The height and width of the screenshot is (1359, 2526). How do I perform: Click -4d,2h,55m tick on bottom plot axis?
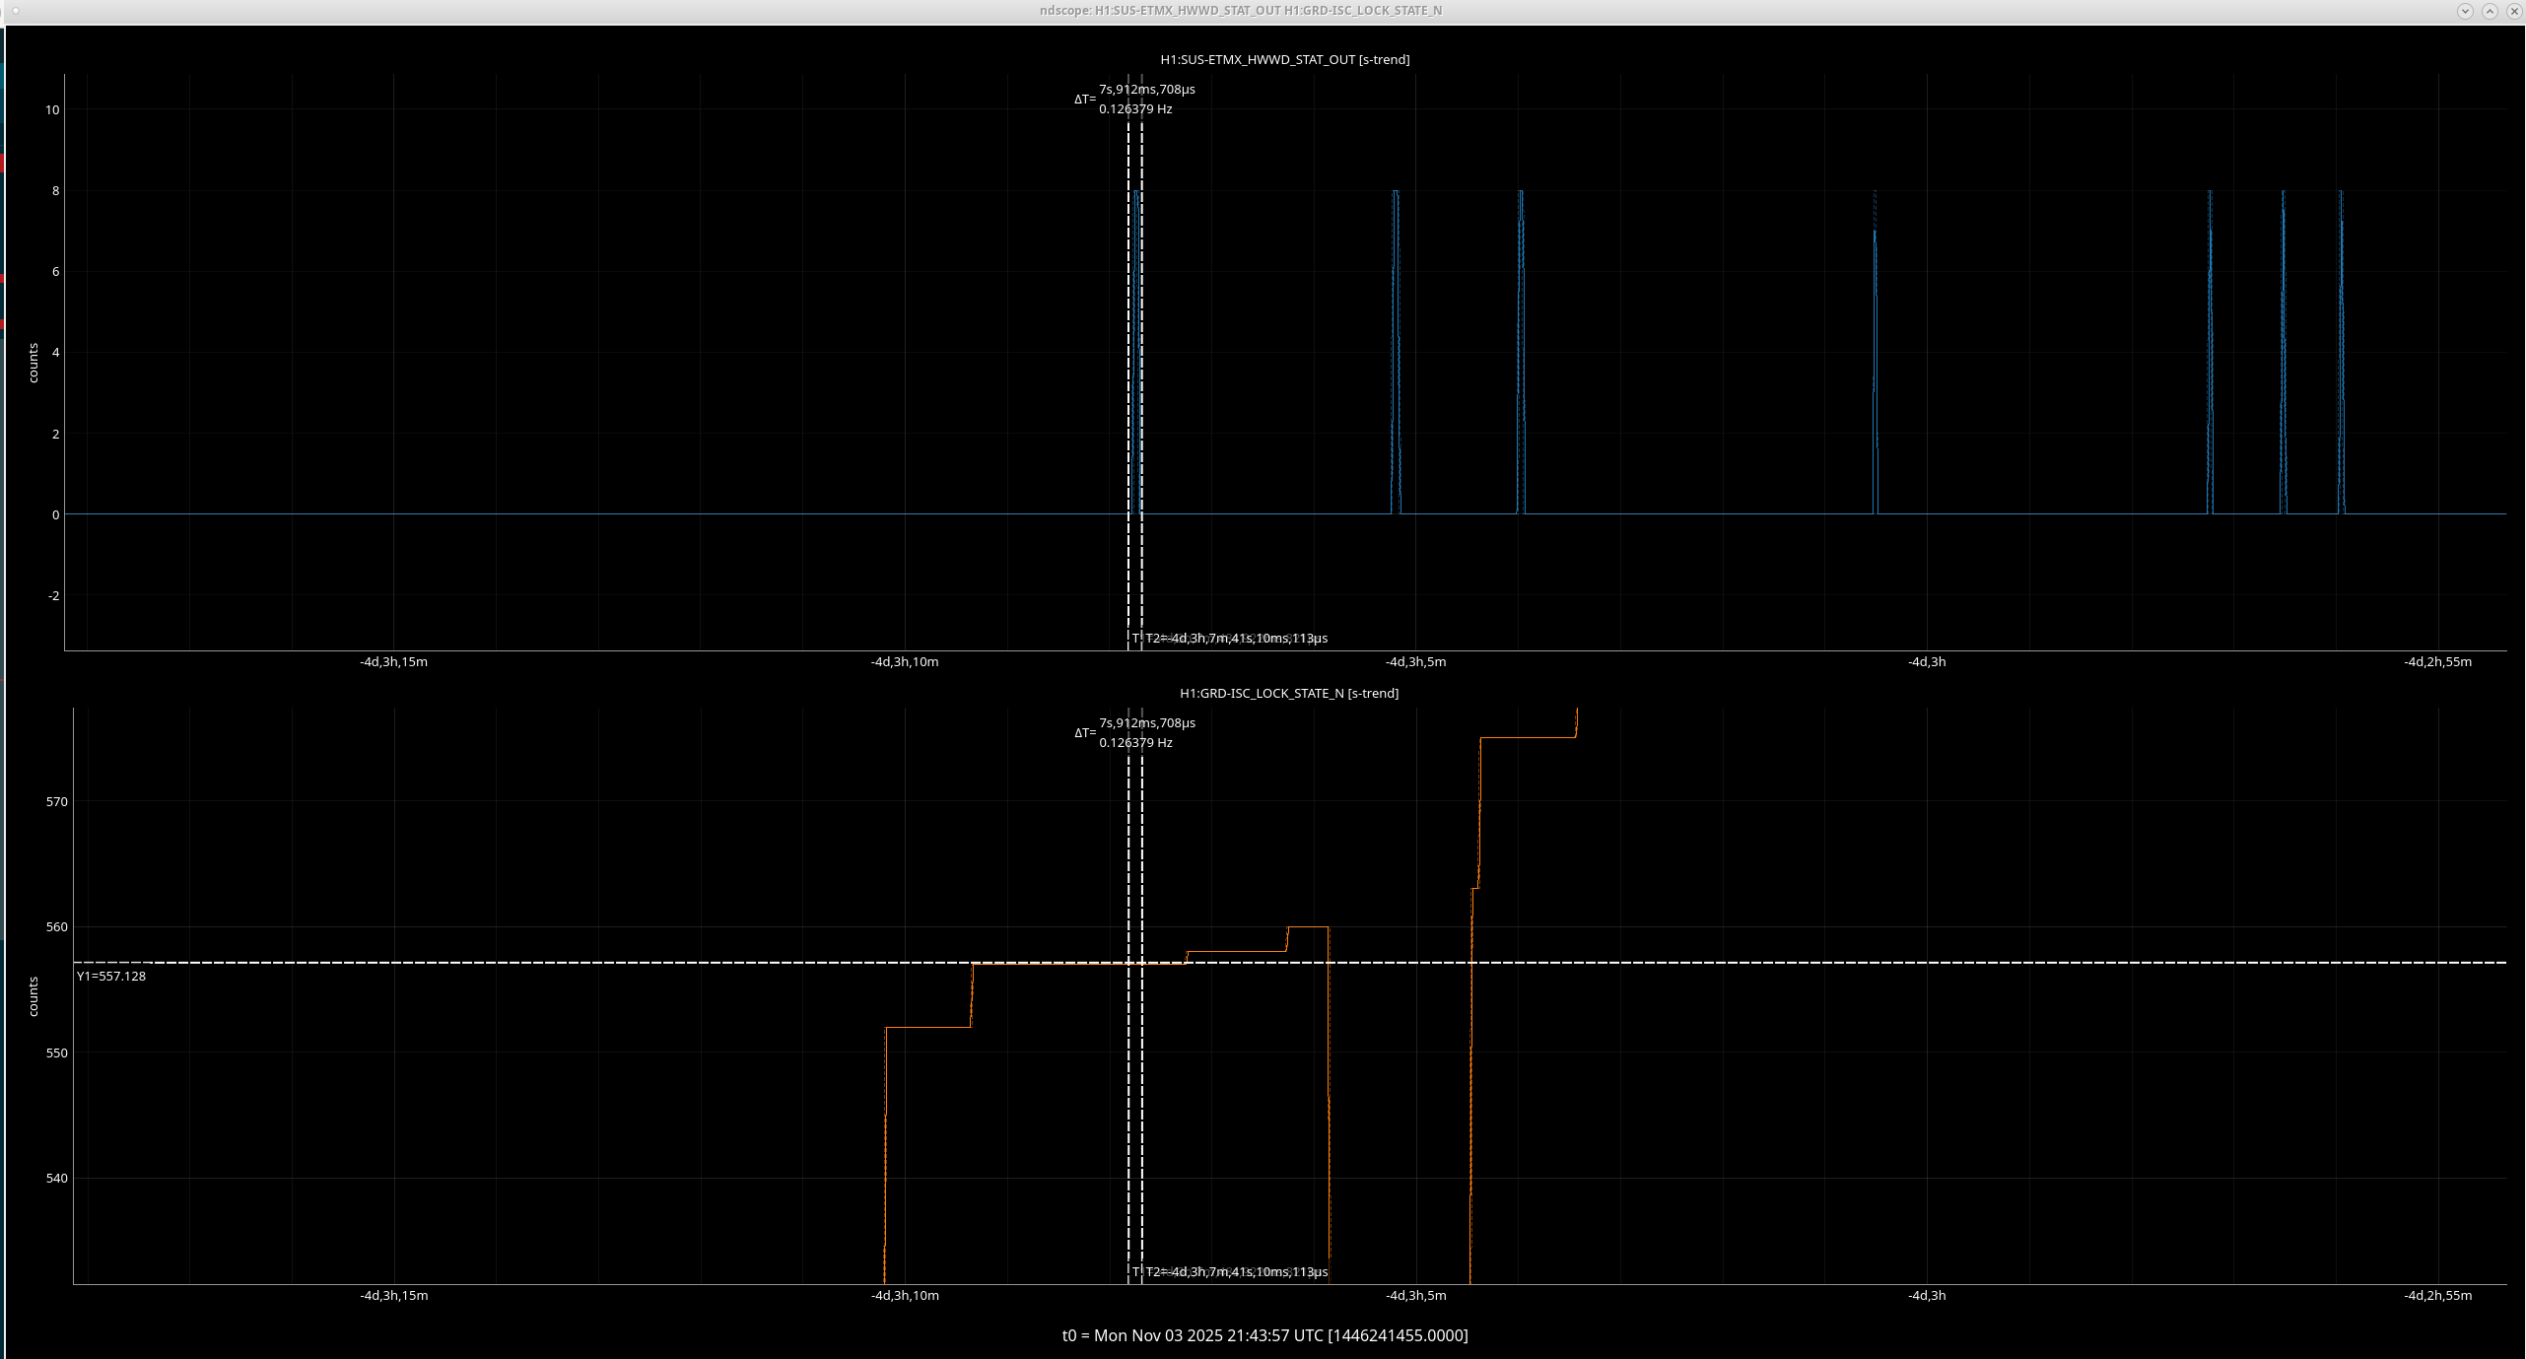click(2437, 1296)
